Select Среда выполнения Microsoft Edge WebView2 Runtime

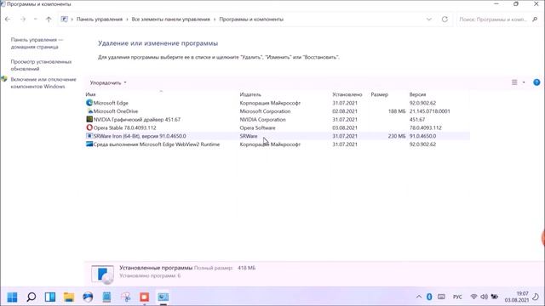tap(157, 144)
